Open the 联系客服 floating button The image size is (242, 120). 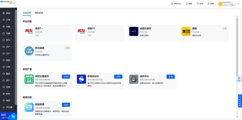click(240, 101)
